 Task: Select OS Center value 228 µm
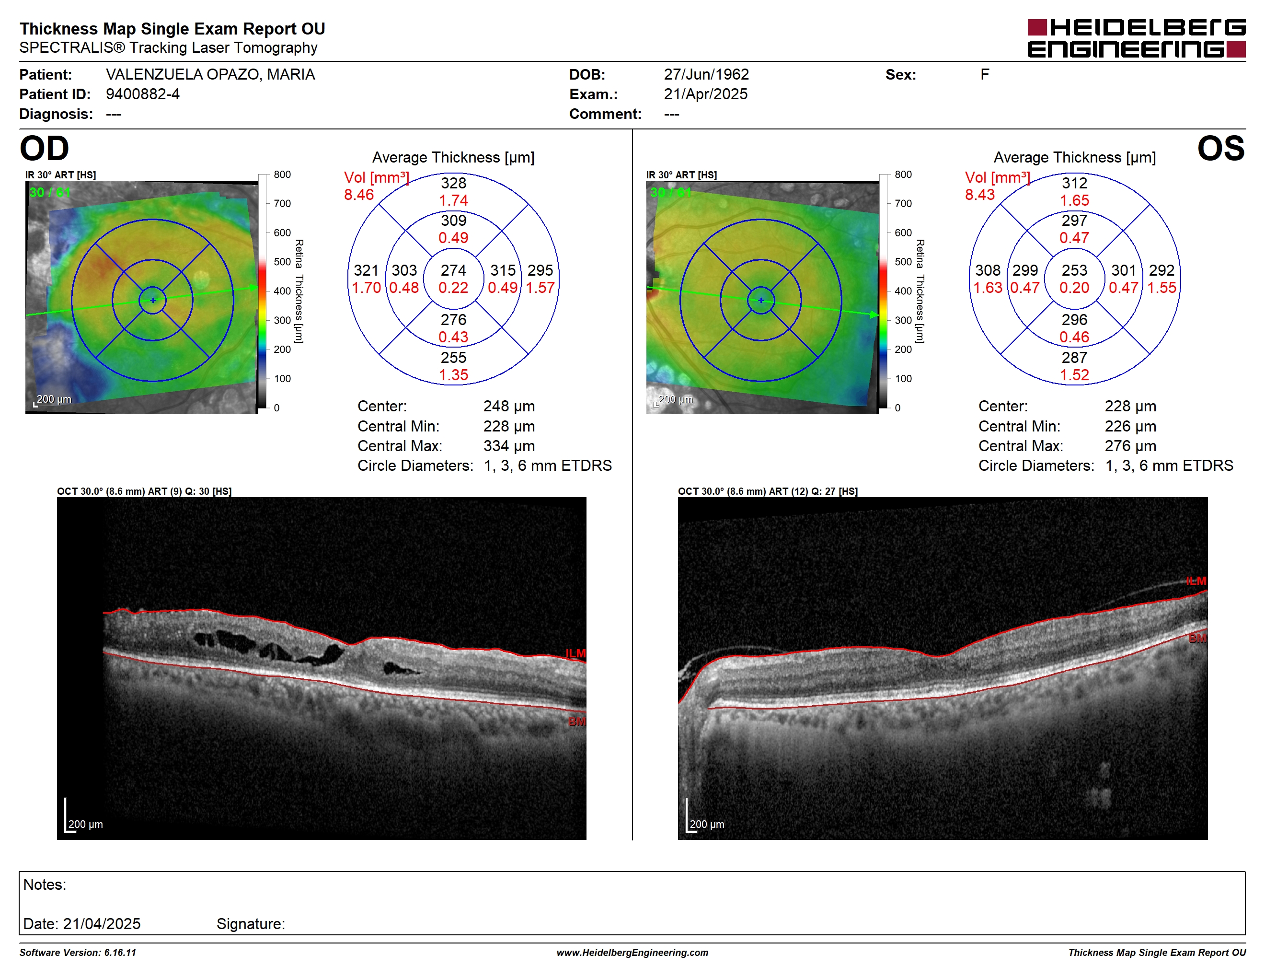(x=1131, y=406)
